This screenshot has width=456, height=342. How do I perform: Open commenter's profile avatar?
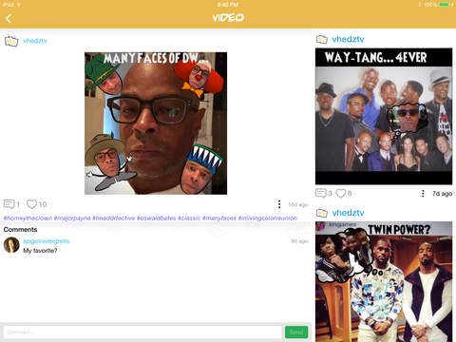pyautogui.click(x=11, y=245)
